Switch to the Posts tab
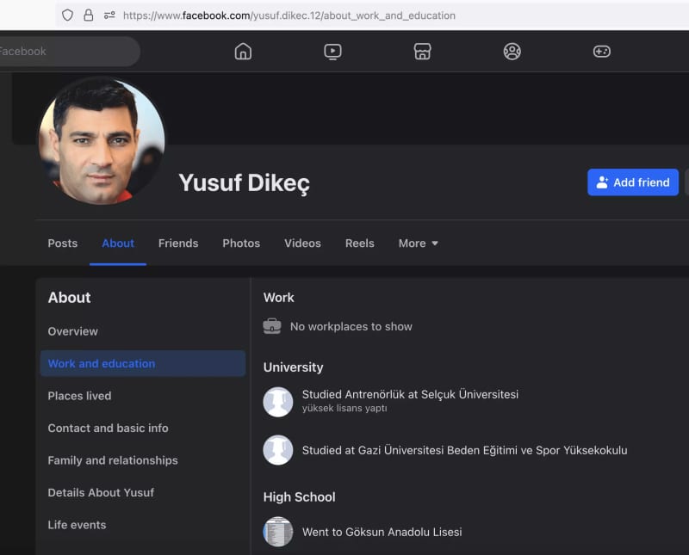Viewport: 689px width, 555px height. [62, 244]
